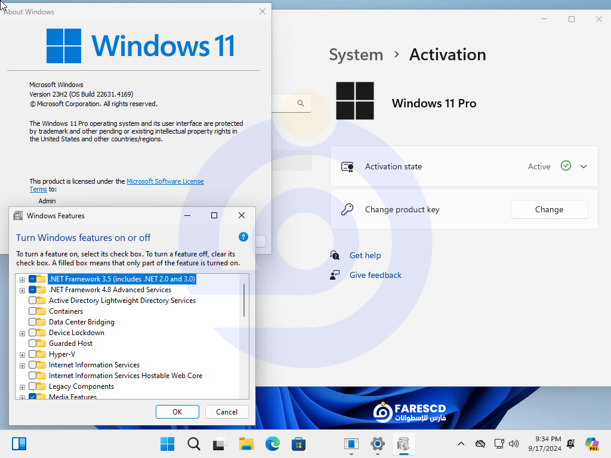Screen dimensions: 611x458
Task: Click the Windows 11 Pro logo in Settings
Action: (x=355, y=100)
